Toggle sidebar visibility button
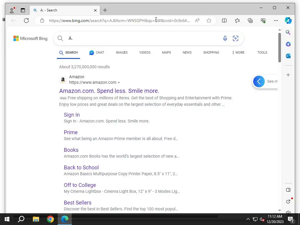This screenshot has height=225, width=300. (x=288, y=190)
